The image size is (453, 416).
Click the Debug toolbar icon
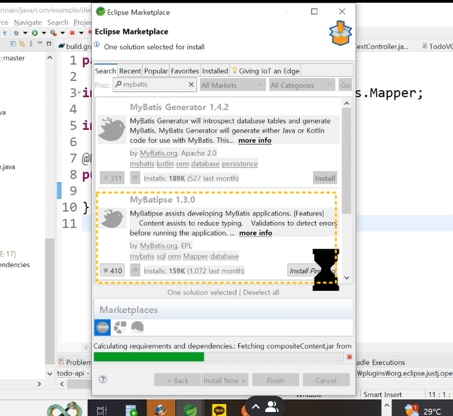pyautogui.click(x=16, y=33)
